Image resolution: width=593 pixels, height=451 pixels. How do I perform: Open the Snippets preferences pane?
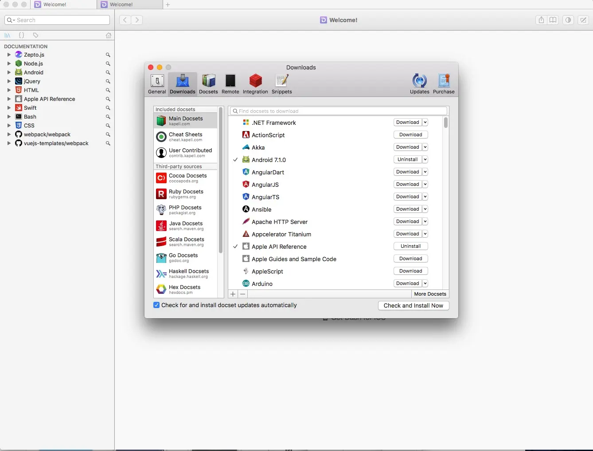(281, 84)
